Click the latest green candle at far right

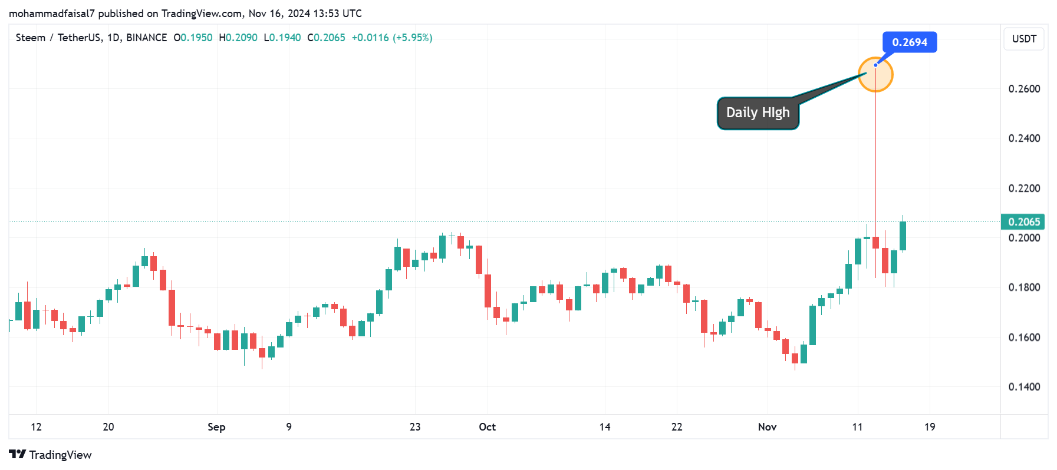(x=903, y=236)
